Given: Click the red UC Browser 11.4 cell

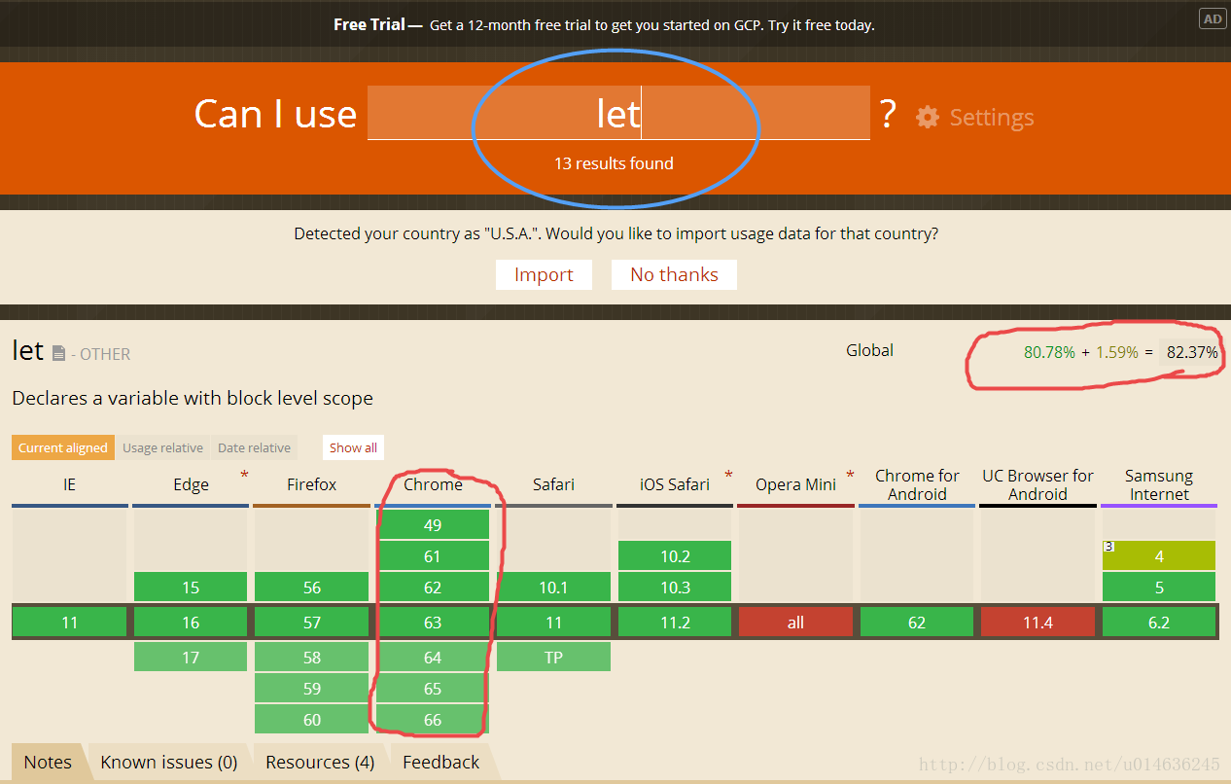Looking at the screenshot, I should [x=1038, y=623].
